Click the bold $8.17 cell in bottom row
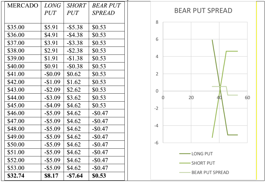Viewport: 266px width, 182px height. pos(51,176)
